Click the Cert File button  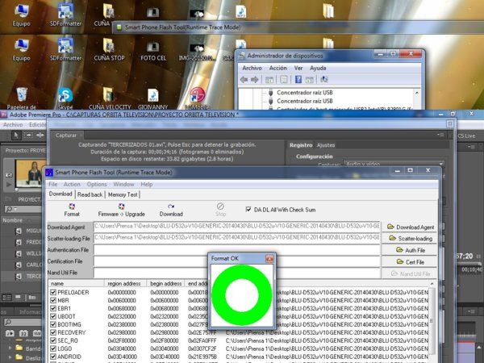click(411, 262)
